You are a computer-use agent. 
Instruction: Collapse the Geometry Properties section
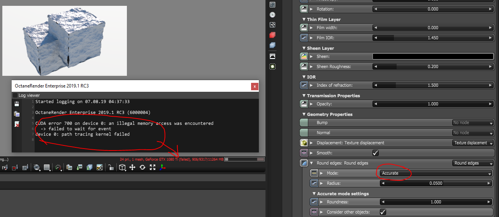[x=304, y=114]
